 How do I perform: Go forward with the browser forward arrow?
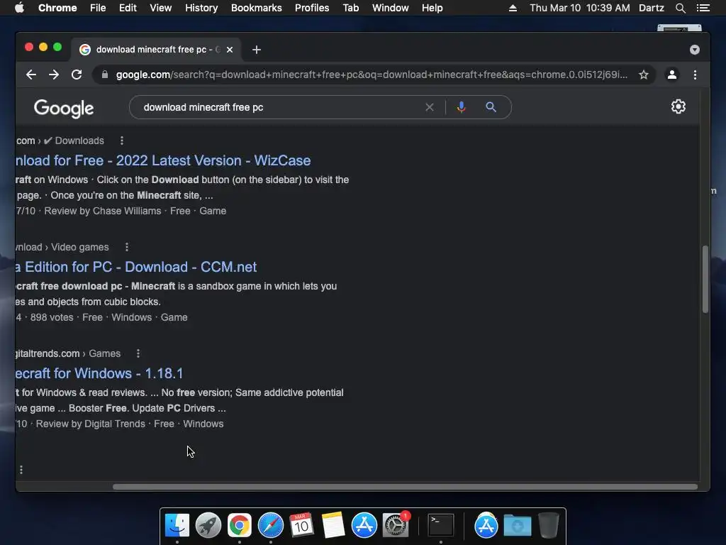tap(54, 75)
